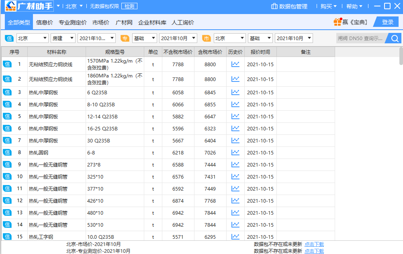Click the orange 市 badge icon
This screenshot has height=254, width=403.
click(x=207, y=38)
